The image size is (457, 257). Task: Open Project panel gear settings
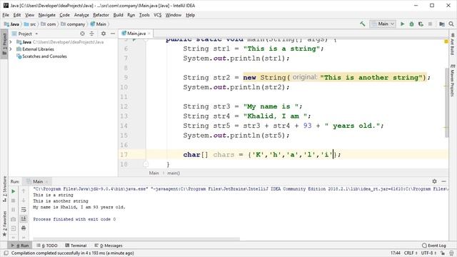coord(104,34)
